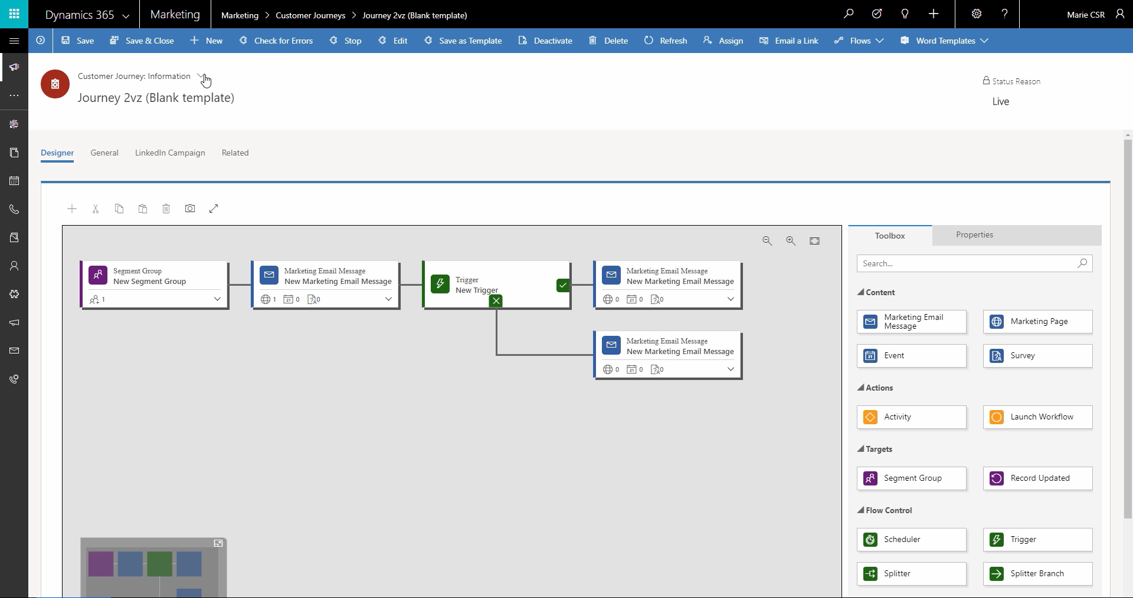Screen dimensions: 1133x598
Task: Click the X branch marker on the Trigger tile
Action: pos(496,301)
